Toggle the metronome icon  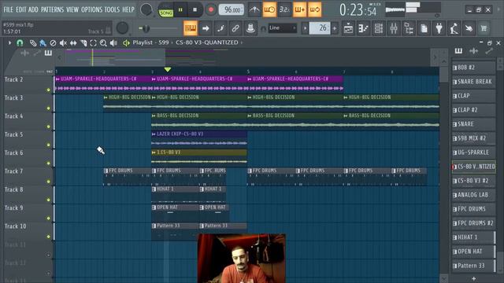[x=254, y=10]
